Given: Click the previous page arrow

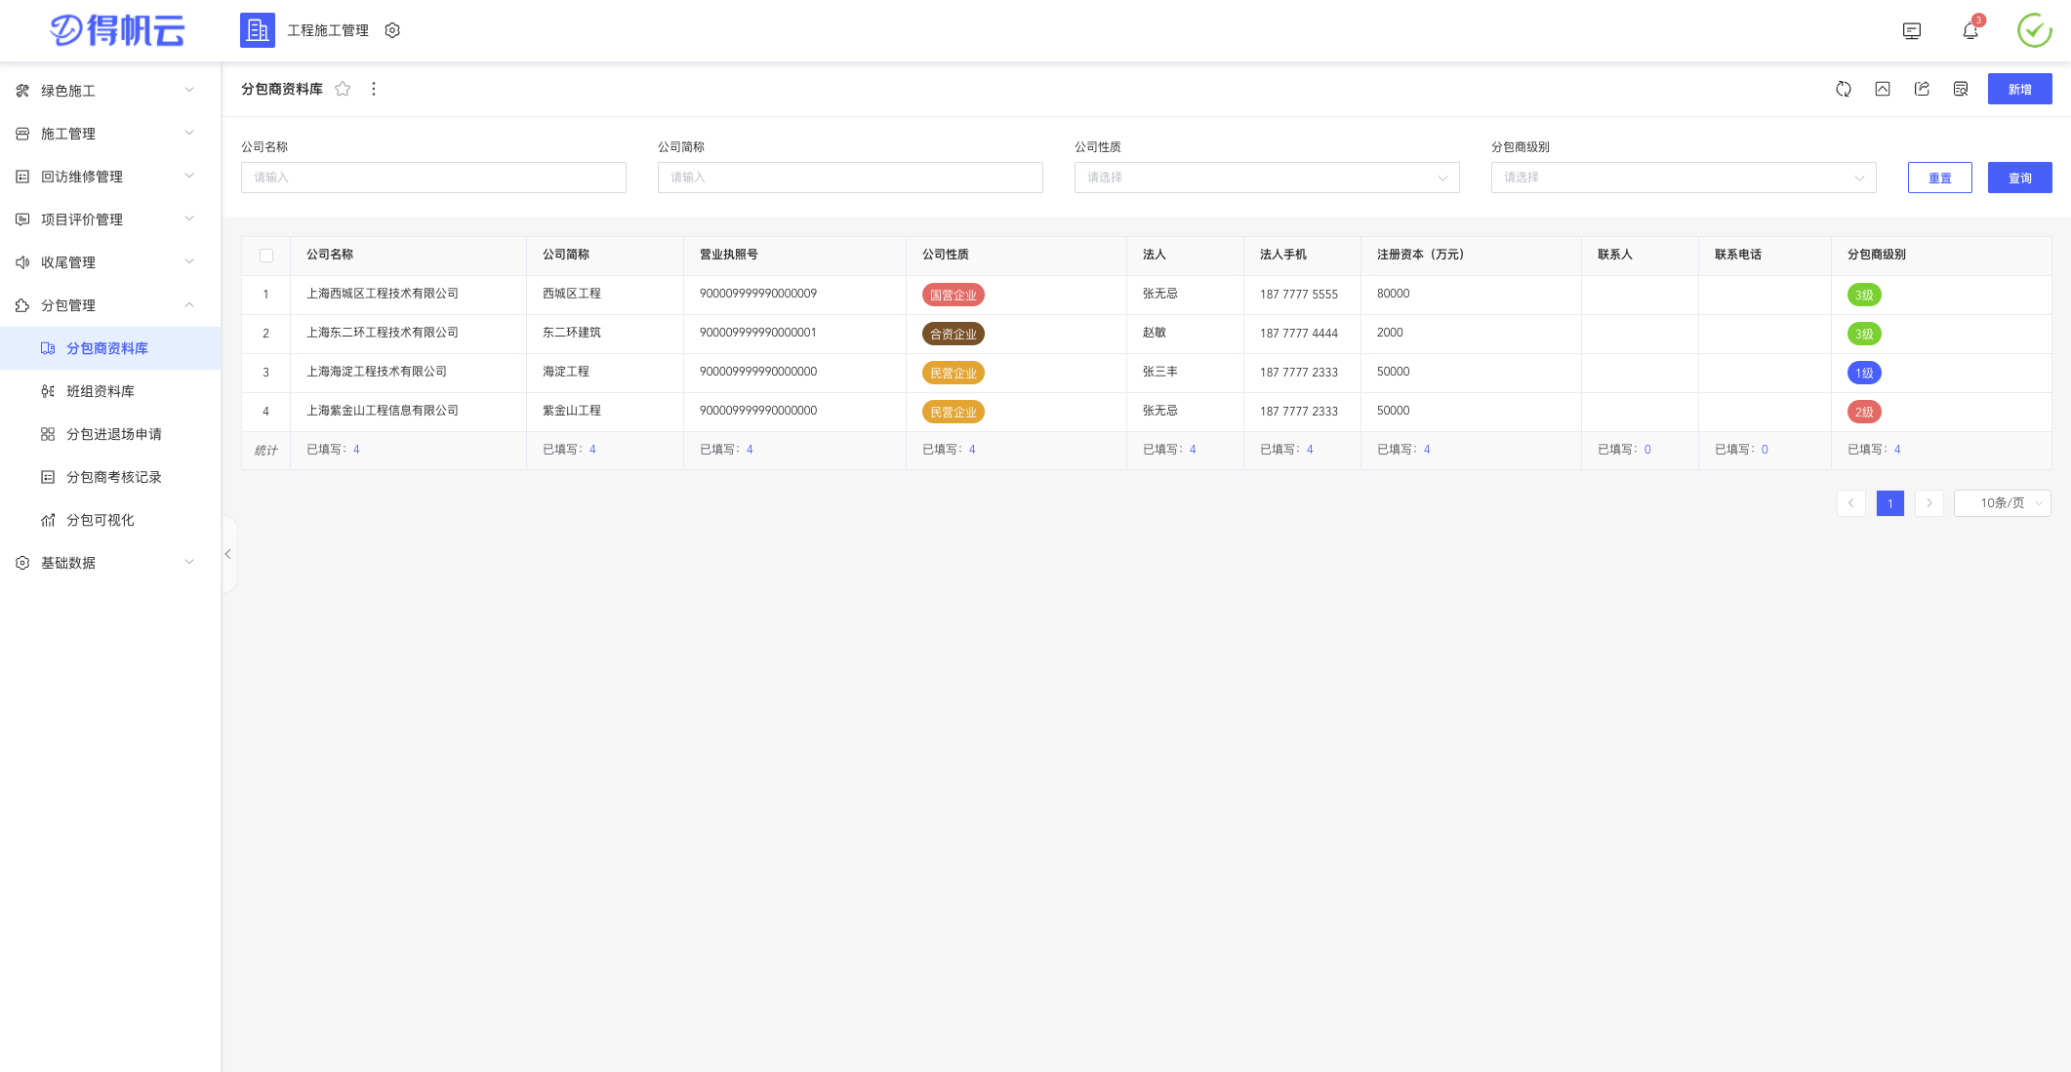Looking at the screenshot, I should point(1851,503).
